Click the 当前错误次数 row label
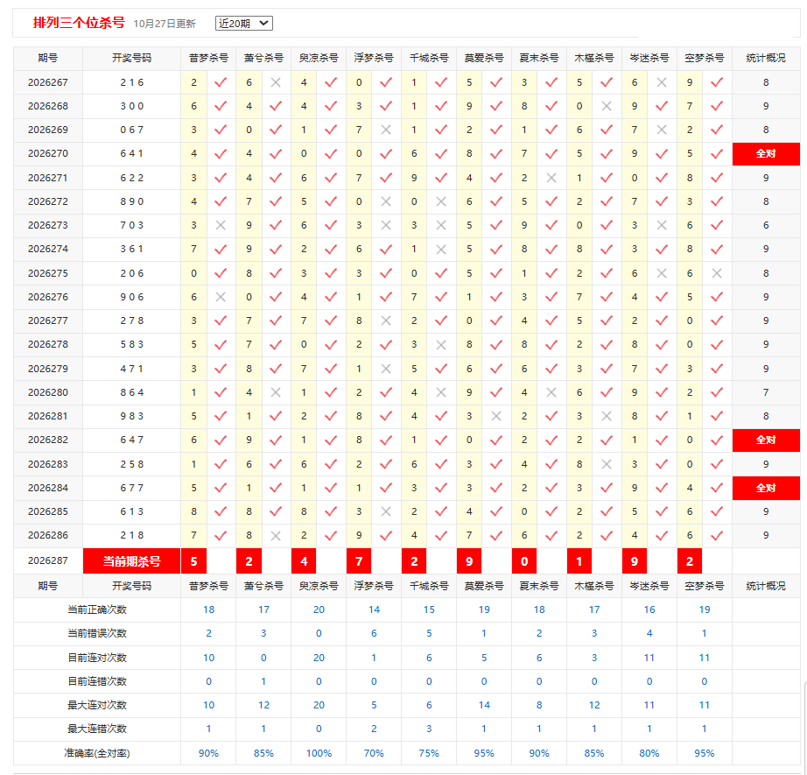The height and width of the screenshot is (775, 807). (x=97, y=633)
